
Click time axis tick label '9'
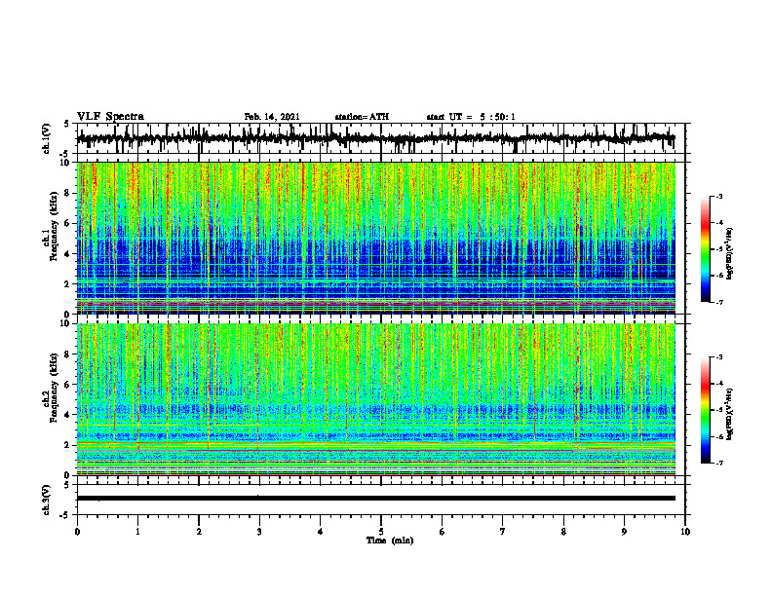click(x=624, y=532)
